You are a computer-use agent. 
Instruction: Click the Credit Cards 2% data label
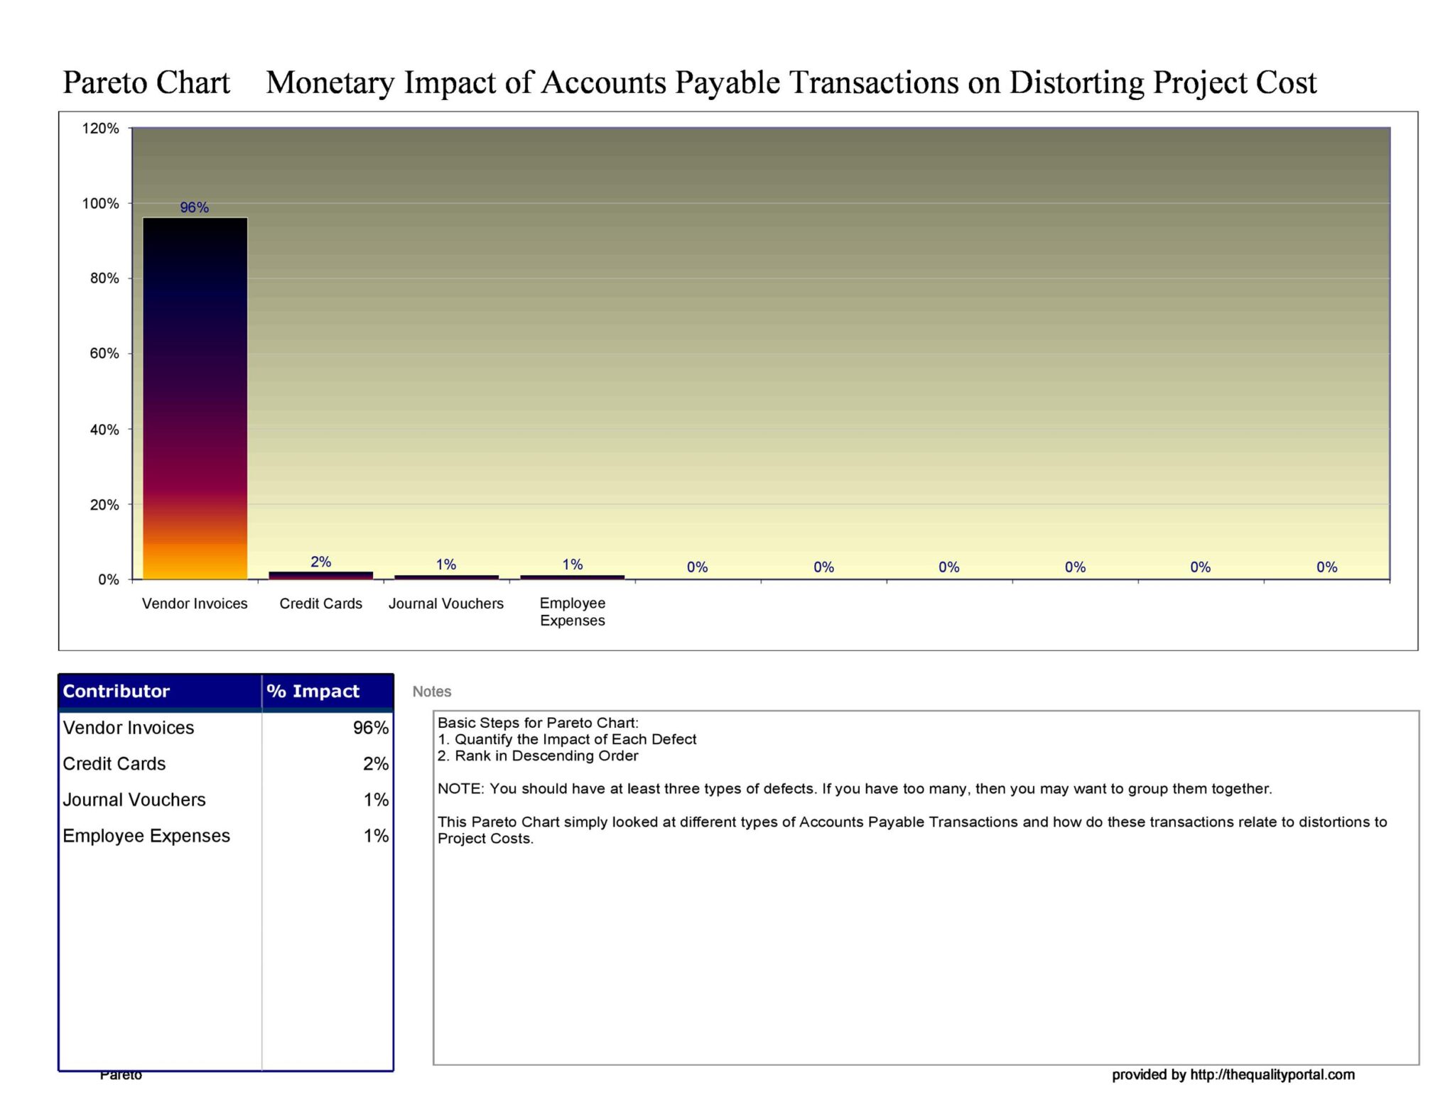pyautogui.click(x=320, y=562)
